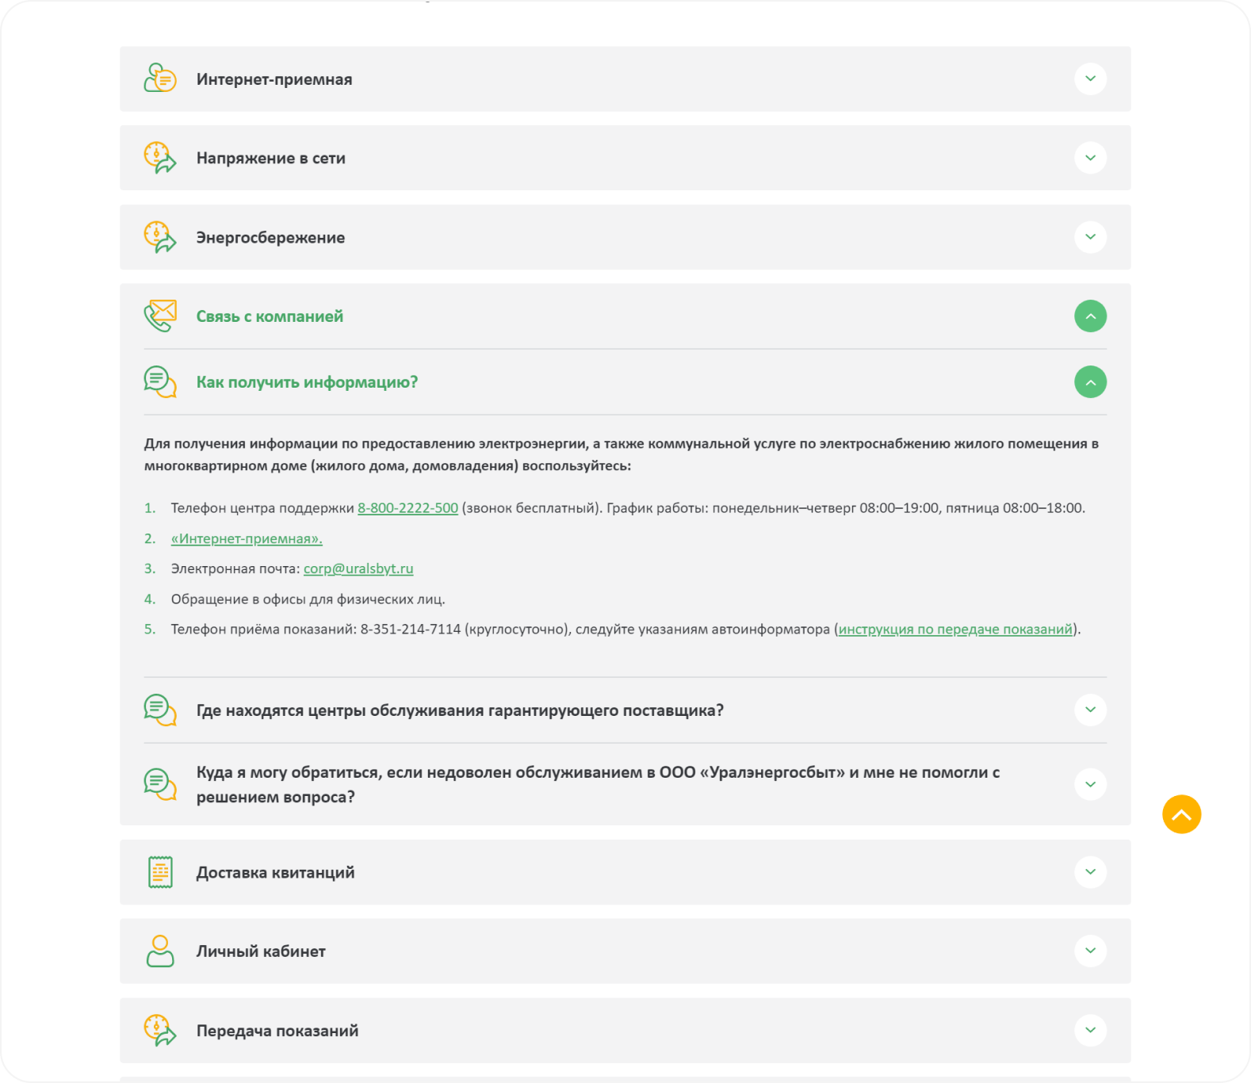Click the receipt icon for Доставка квитанций

pyautogui.click(x=160, y=872)
